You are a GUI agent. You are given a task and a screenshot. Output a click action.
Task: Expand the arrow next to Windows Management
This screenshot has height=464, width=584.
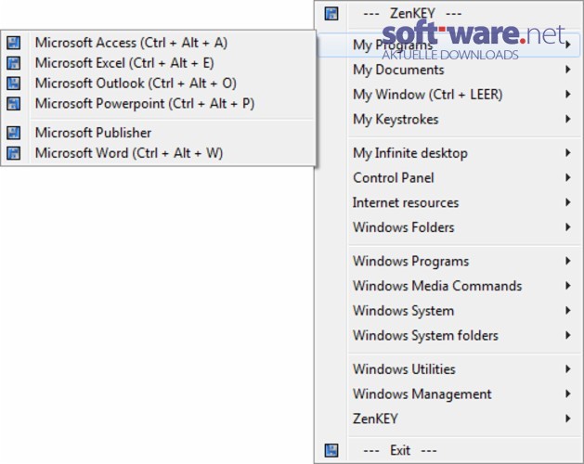(568, 394)
